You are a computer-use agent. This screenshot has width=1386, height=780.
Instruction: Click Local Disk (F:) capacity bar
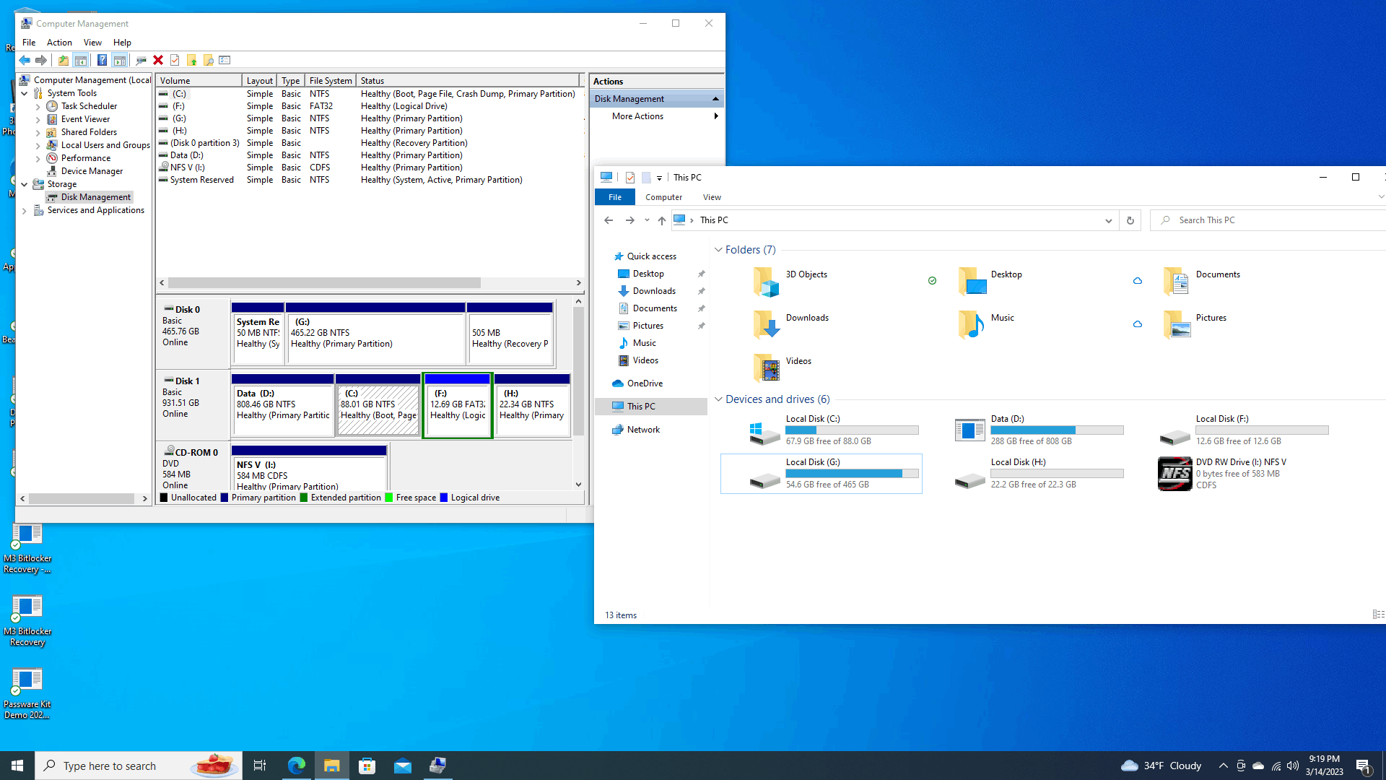coord(1262,430)
